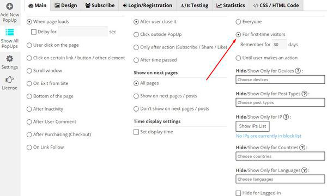Open the Choose devices dropdown
Image resolution: width=327 pixels, height=196 pixels.
(x=280, y=79)
